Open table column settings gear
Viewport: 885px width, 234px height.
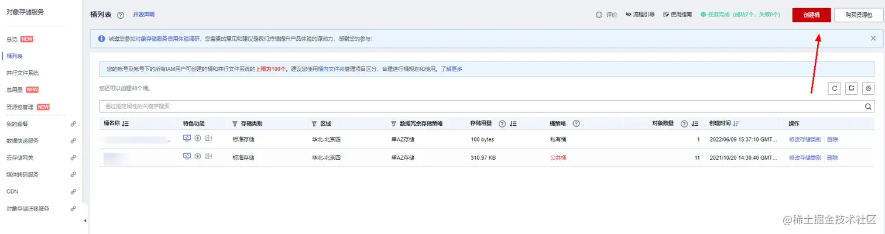[869, 88]
